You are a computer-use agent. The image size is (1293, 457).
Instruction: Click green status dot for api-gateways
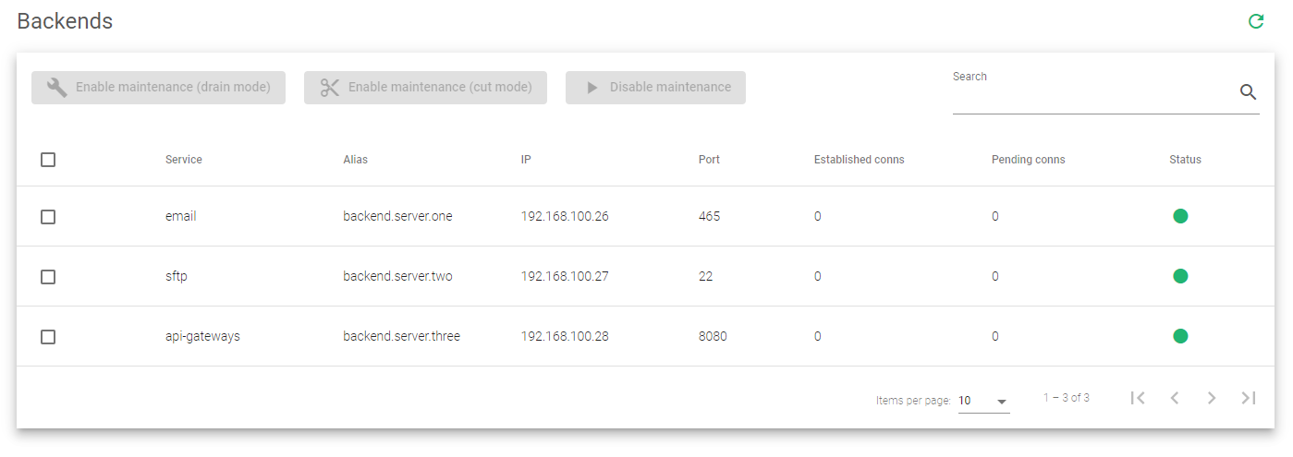pos(1180,336)
